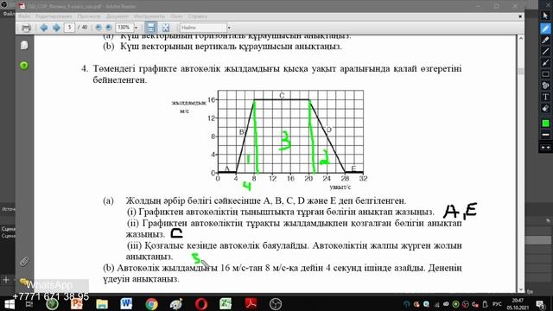This screenshot has height=311, width=553.
Task: Go to the next page arrow
Action: [56, 28]
